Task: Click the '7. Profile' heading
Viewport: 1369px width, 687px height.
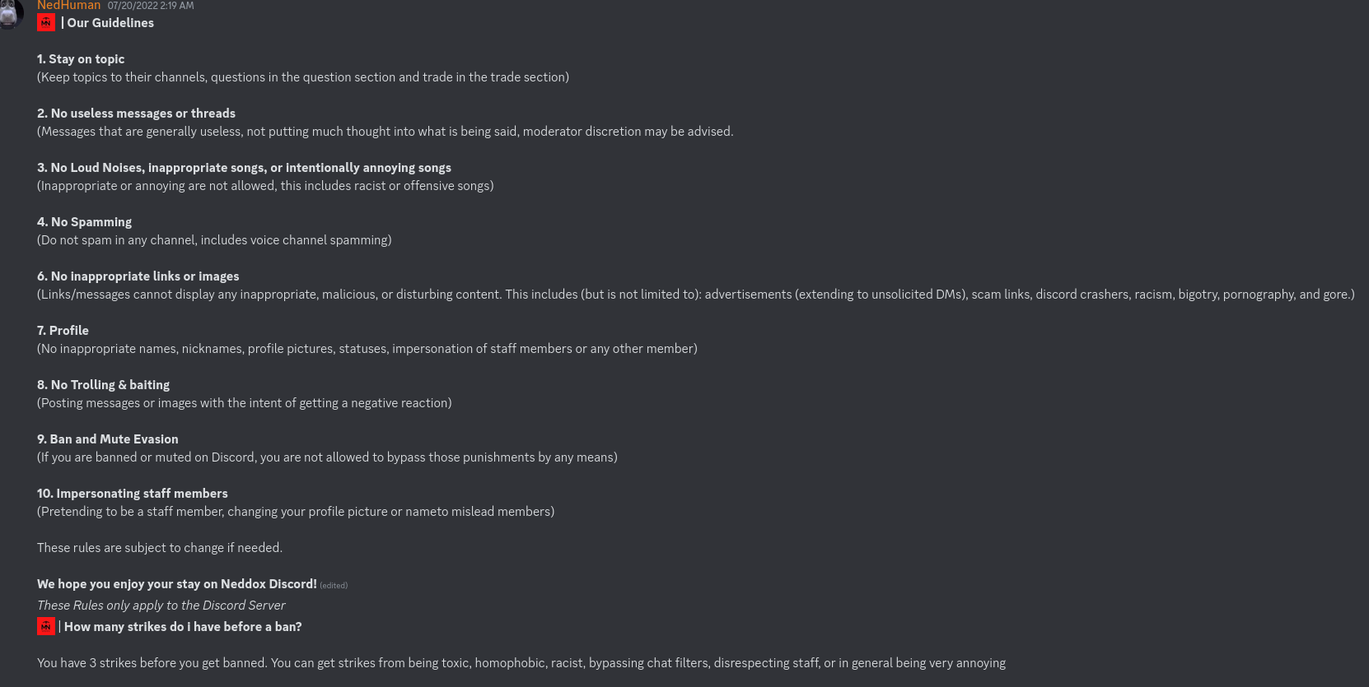Action: pyautogui.click(x=63, y=331)
